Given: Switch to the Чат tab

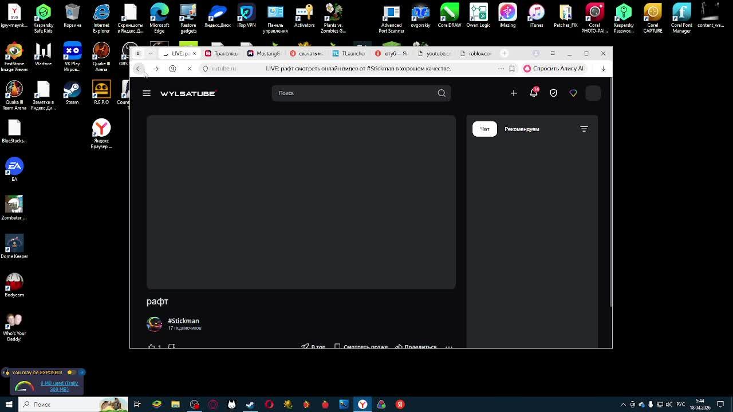Looking at the screenshot, I should point(484,129).
